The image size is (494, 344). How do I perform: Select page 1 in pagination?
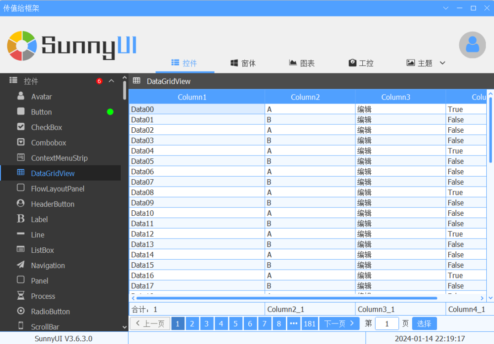click(x=177, y=323)
